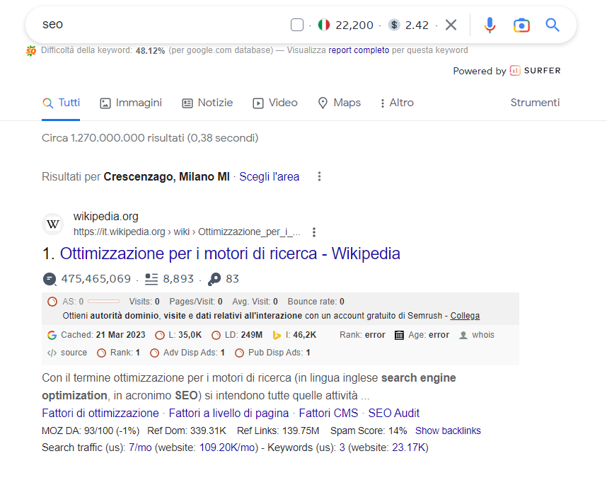Click the word count icon beside 8,893
Viewport: 607px width, 490px height.
pos(151,279)
